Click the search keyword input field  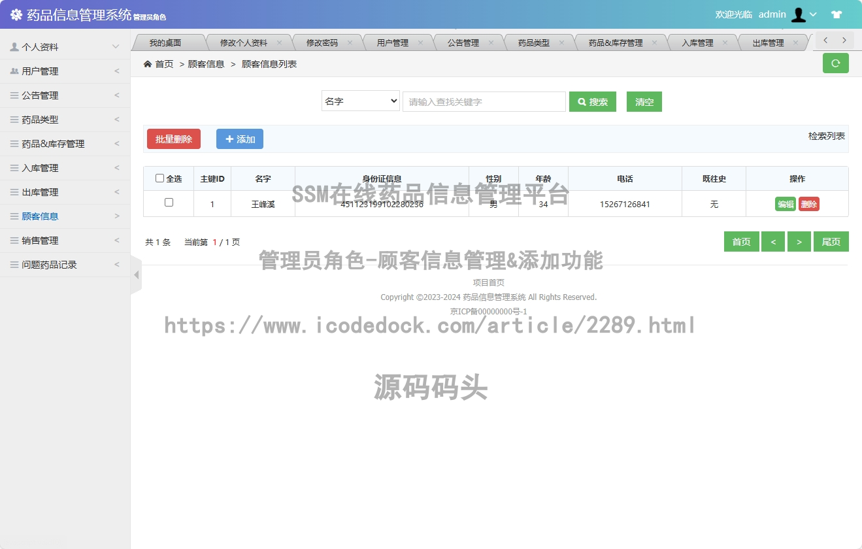(x=484, y=101)
